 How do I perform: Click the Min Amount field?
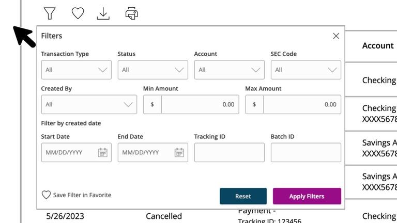[x=191, y=104]
